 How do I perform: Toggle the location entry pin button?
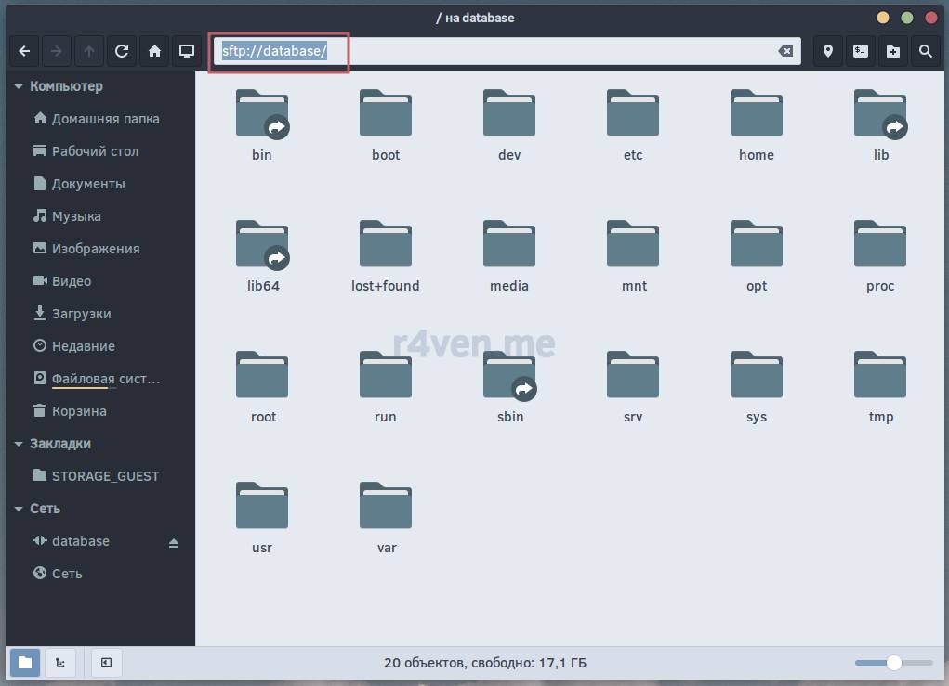coord(828,51)
